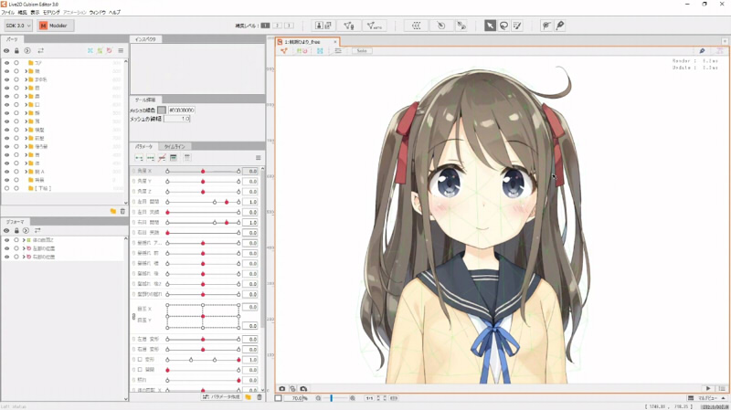Open the モデリング menu
Screen dimensions: 731x410
point(51,13)
